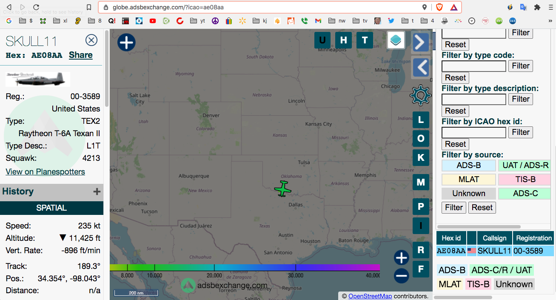Image resolution: width=556 pixels, height=300 pixels.
Task: Click the browser back arrow
Action: [x=9, y=7]
